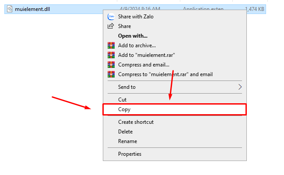284x175 pixels.
Task: Click the Zalo icon in context menu
Action: [x=111, y=17]
